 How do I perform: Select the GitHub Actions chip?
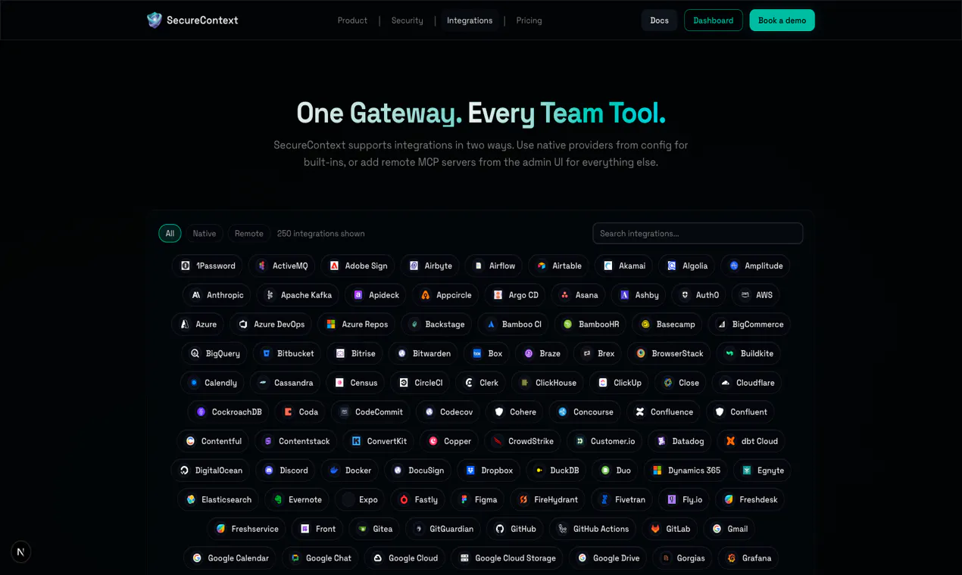[593, 530]
